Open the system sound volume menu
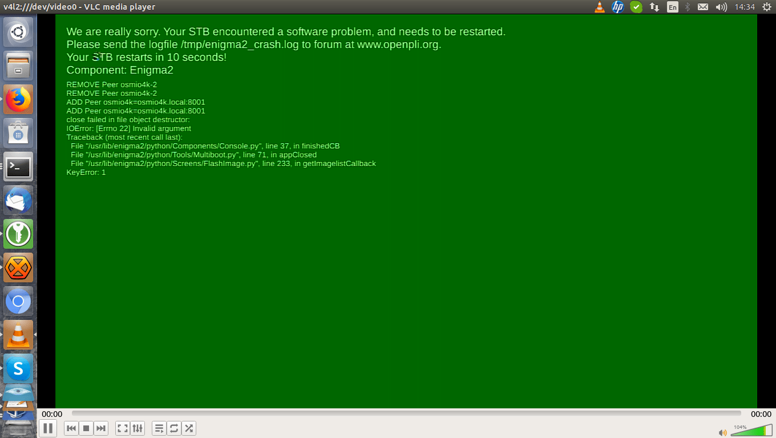 pos(721,7)
